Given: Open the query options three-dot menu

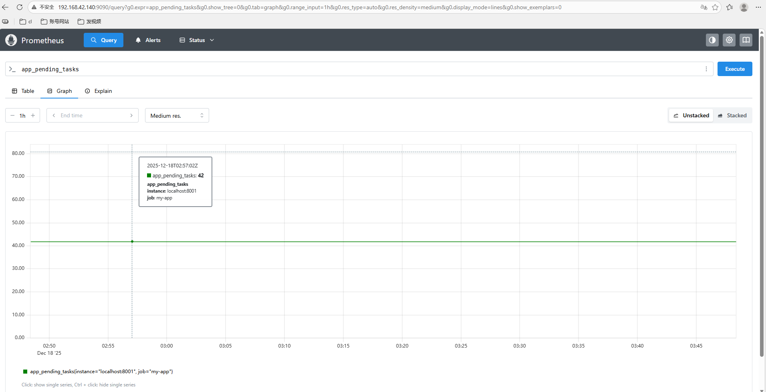Looking at the screenshot, I should pyautogui.click(x=706, y=69).
